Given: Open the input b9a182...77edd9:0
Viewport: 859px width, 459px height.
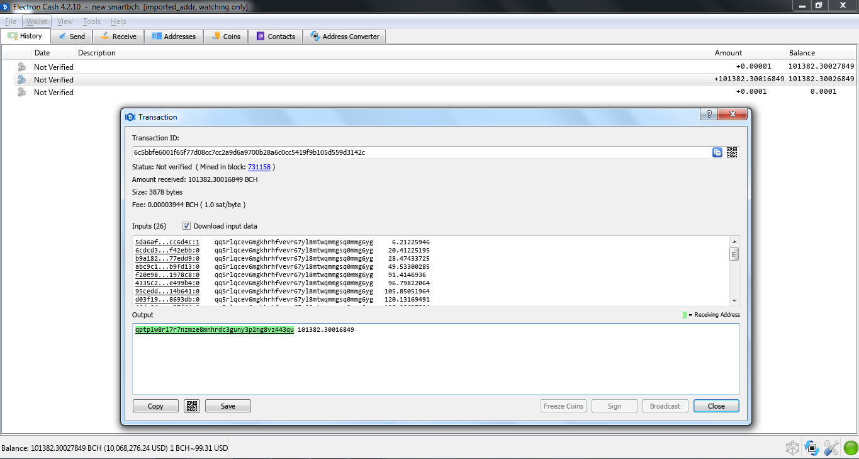Looking at the screenshot, I should coord(167,258).
